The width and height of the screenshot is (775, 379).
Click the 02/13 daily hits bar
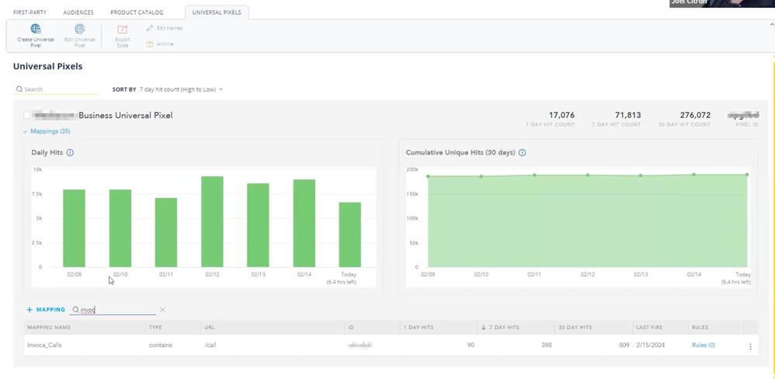(x=258, y=225)
